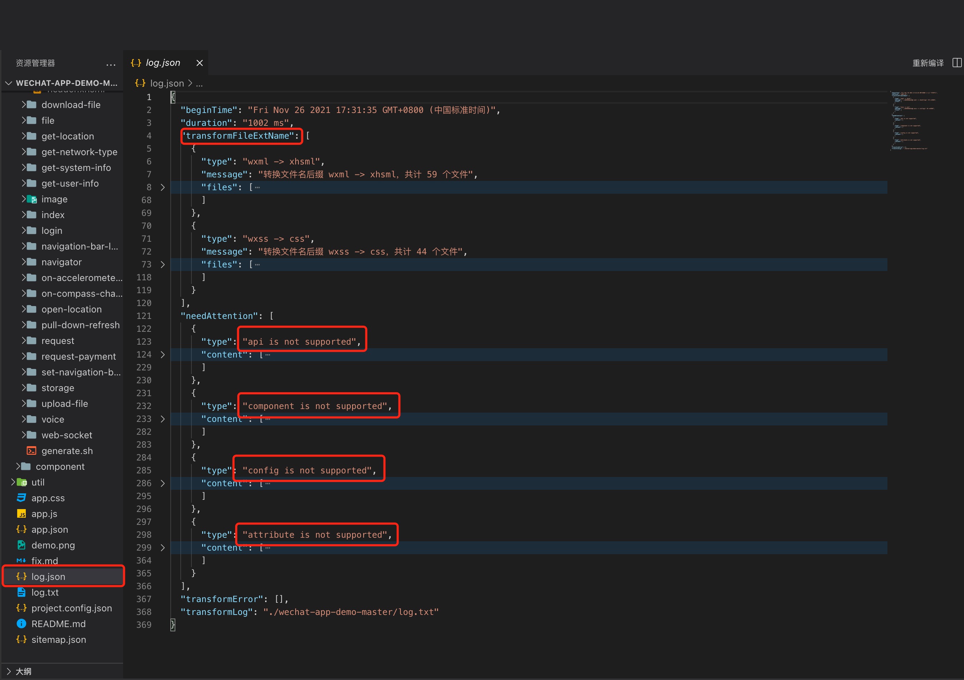
Task: Click the index folder icon
Action: point(32,215)
